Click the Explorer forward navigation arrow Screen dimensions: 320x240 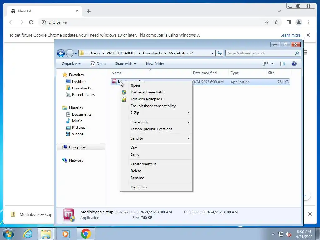tap(70, 53)
